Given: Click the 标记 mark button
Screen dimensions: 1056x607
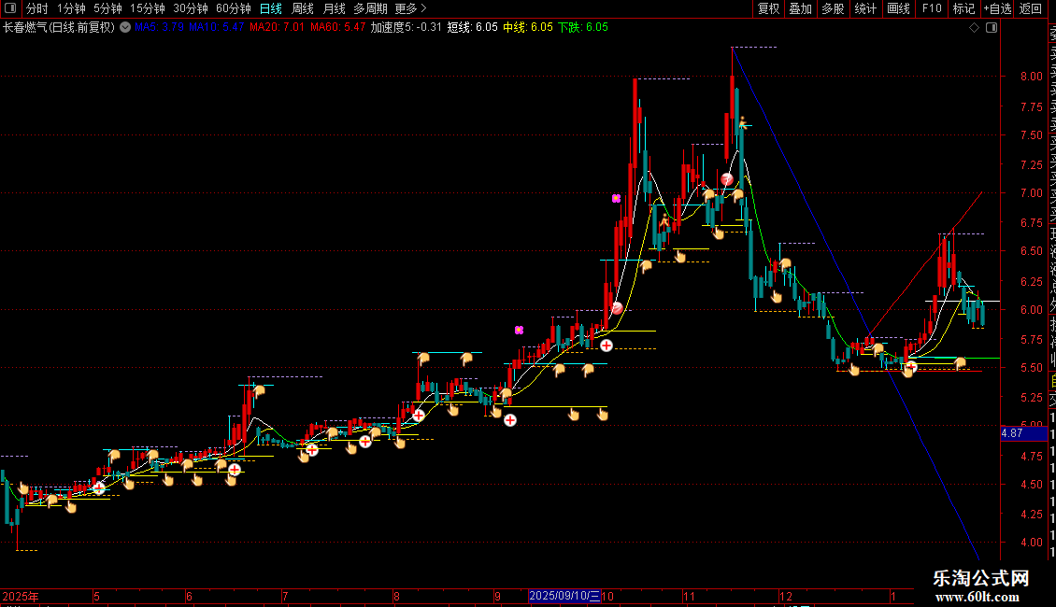Looking at the screenshot, I should tap(963, 8).
